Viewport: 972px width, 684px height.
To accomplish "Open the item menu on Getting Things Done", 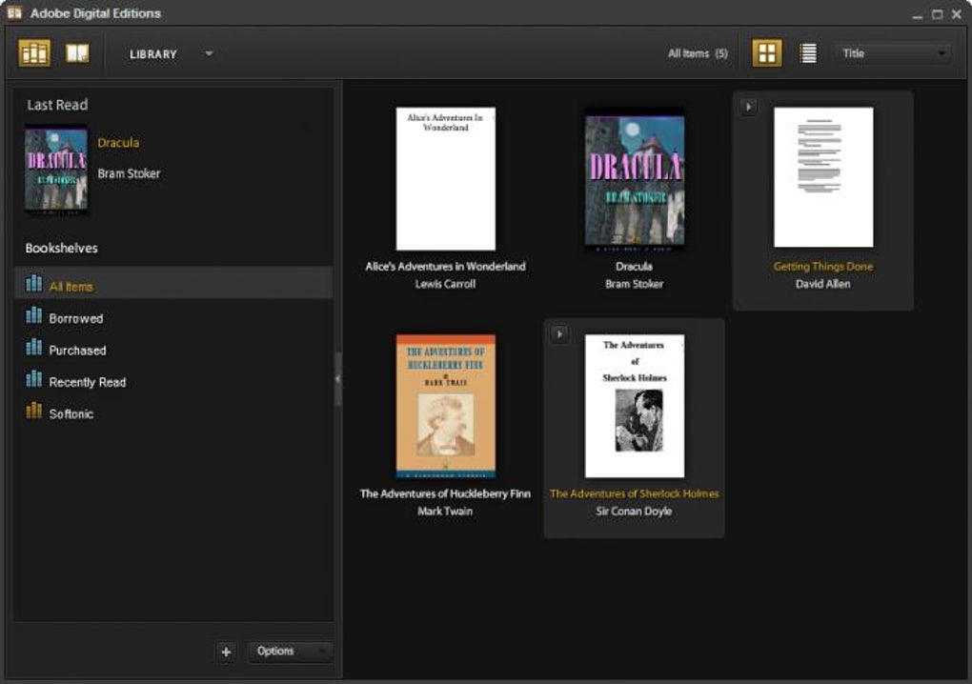I will coord(746,108).
